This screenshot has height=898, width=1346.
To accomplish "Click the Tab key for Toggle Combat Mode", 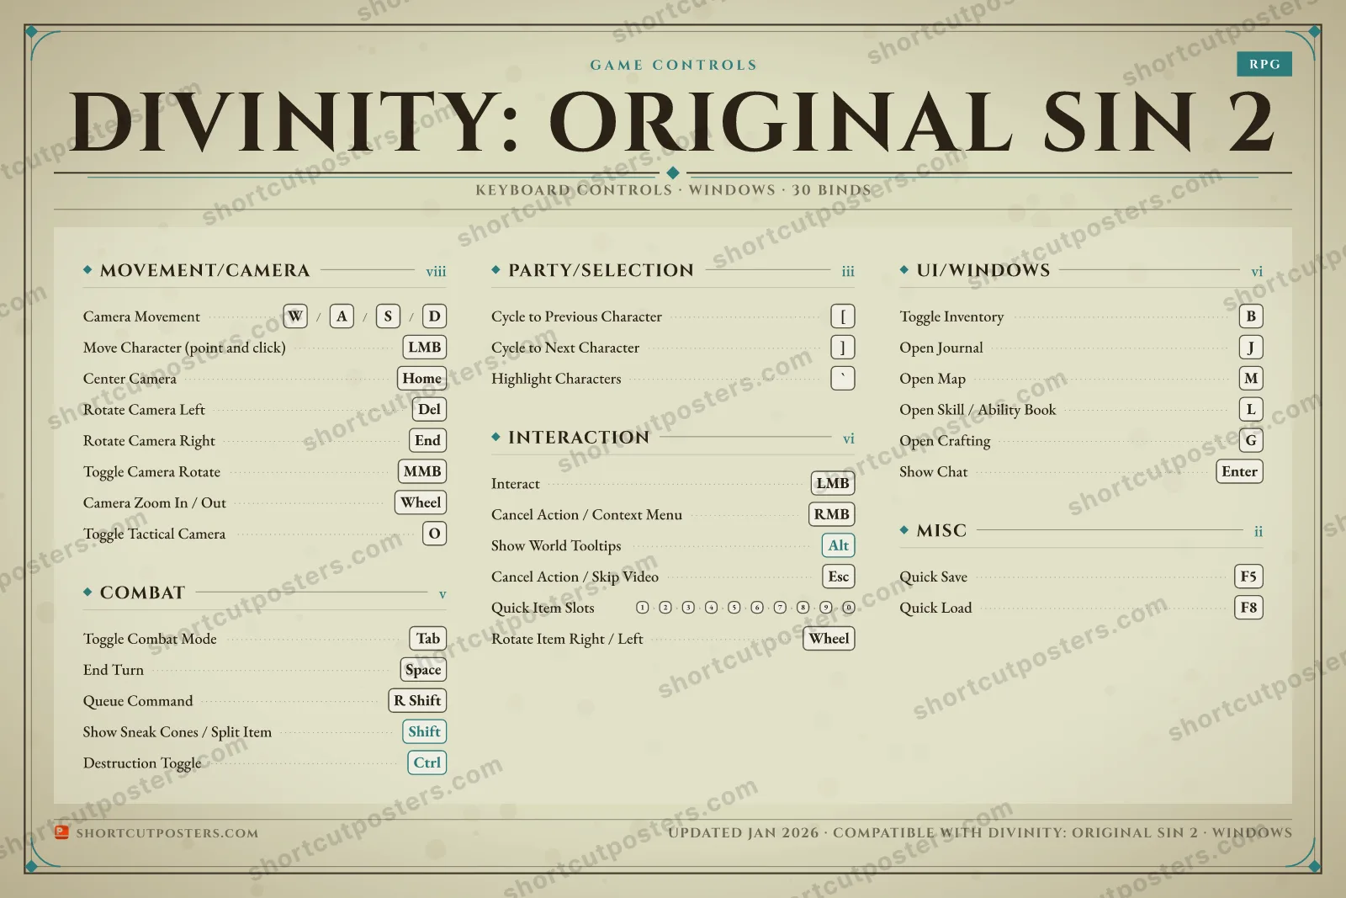I will (x=428, y=639).
